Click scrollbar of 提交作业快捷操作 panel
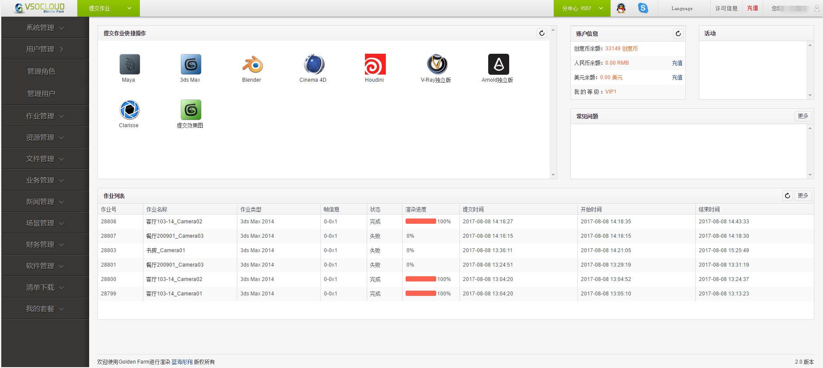823x368 pixels. pos(553,102)
